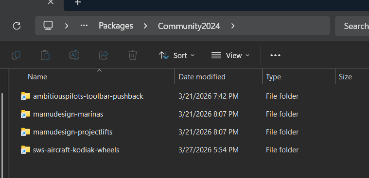369x178 pixels.
Task: Open the View dropdown
Action: click(x=230, y=55)
